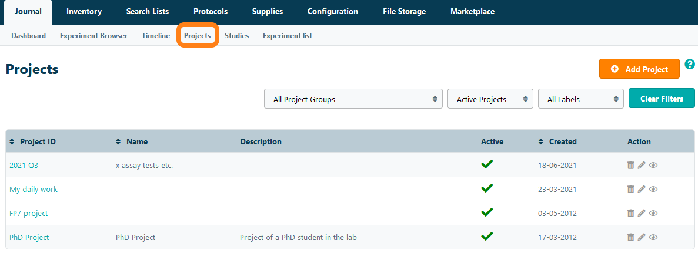Viewport: 698px width, 253px height.
Task: Edit the FP7 project entry
Action: [x=642, y=214]
